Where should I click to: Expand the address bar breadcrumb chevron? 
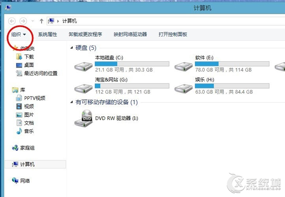[58, 21]
